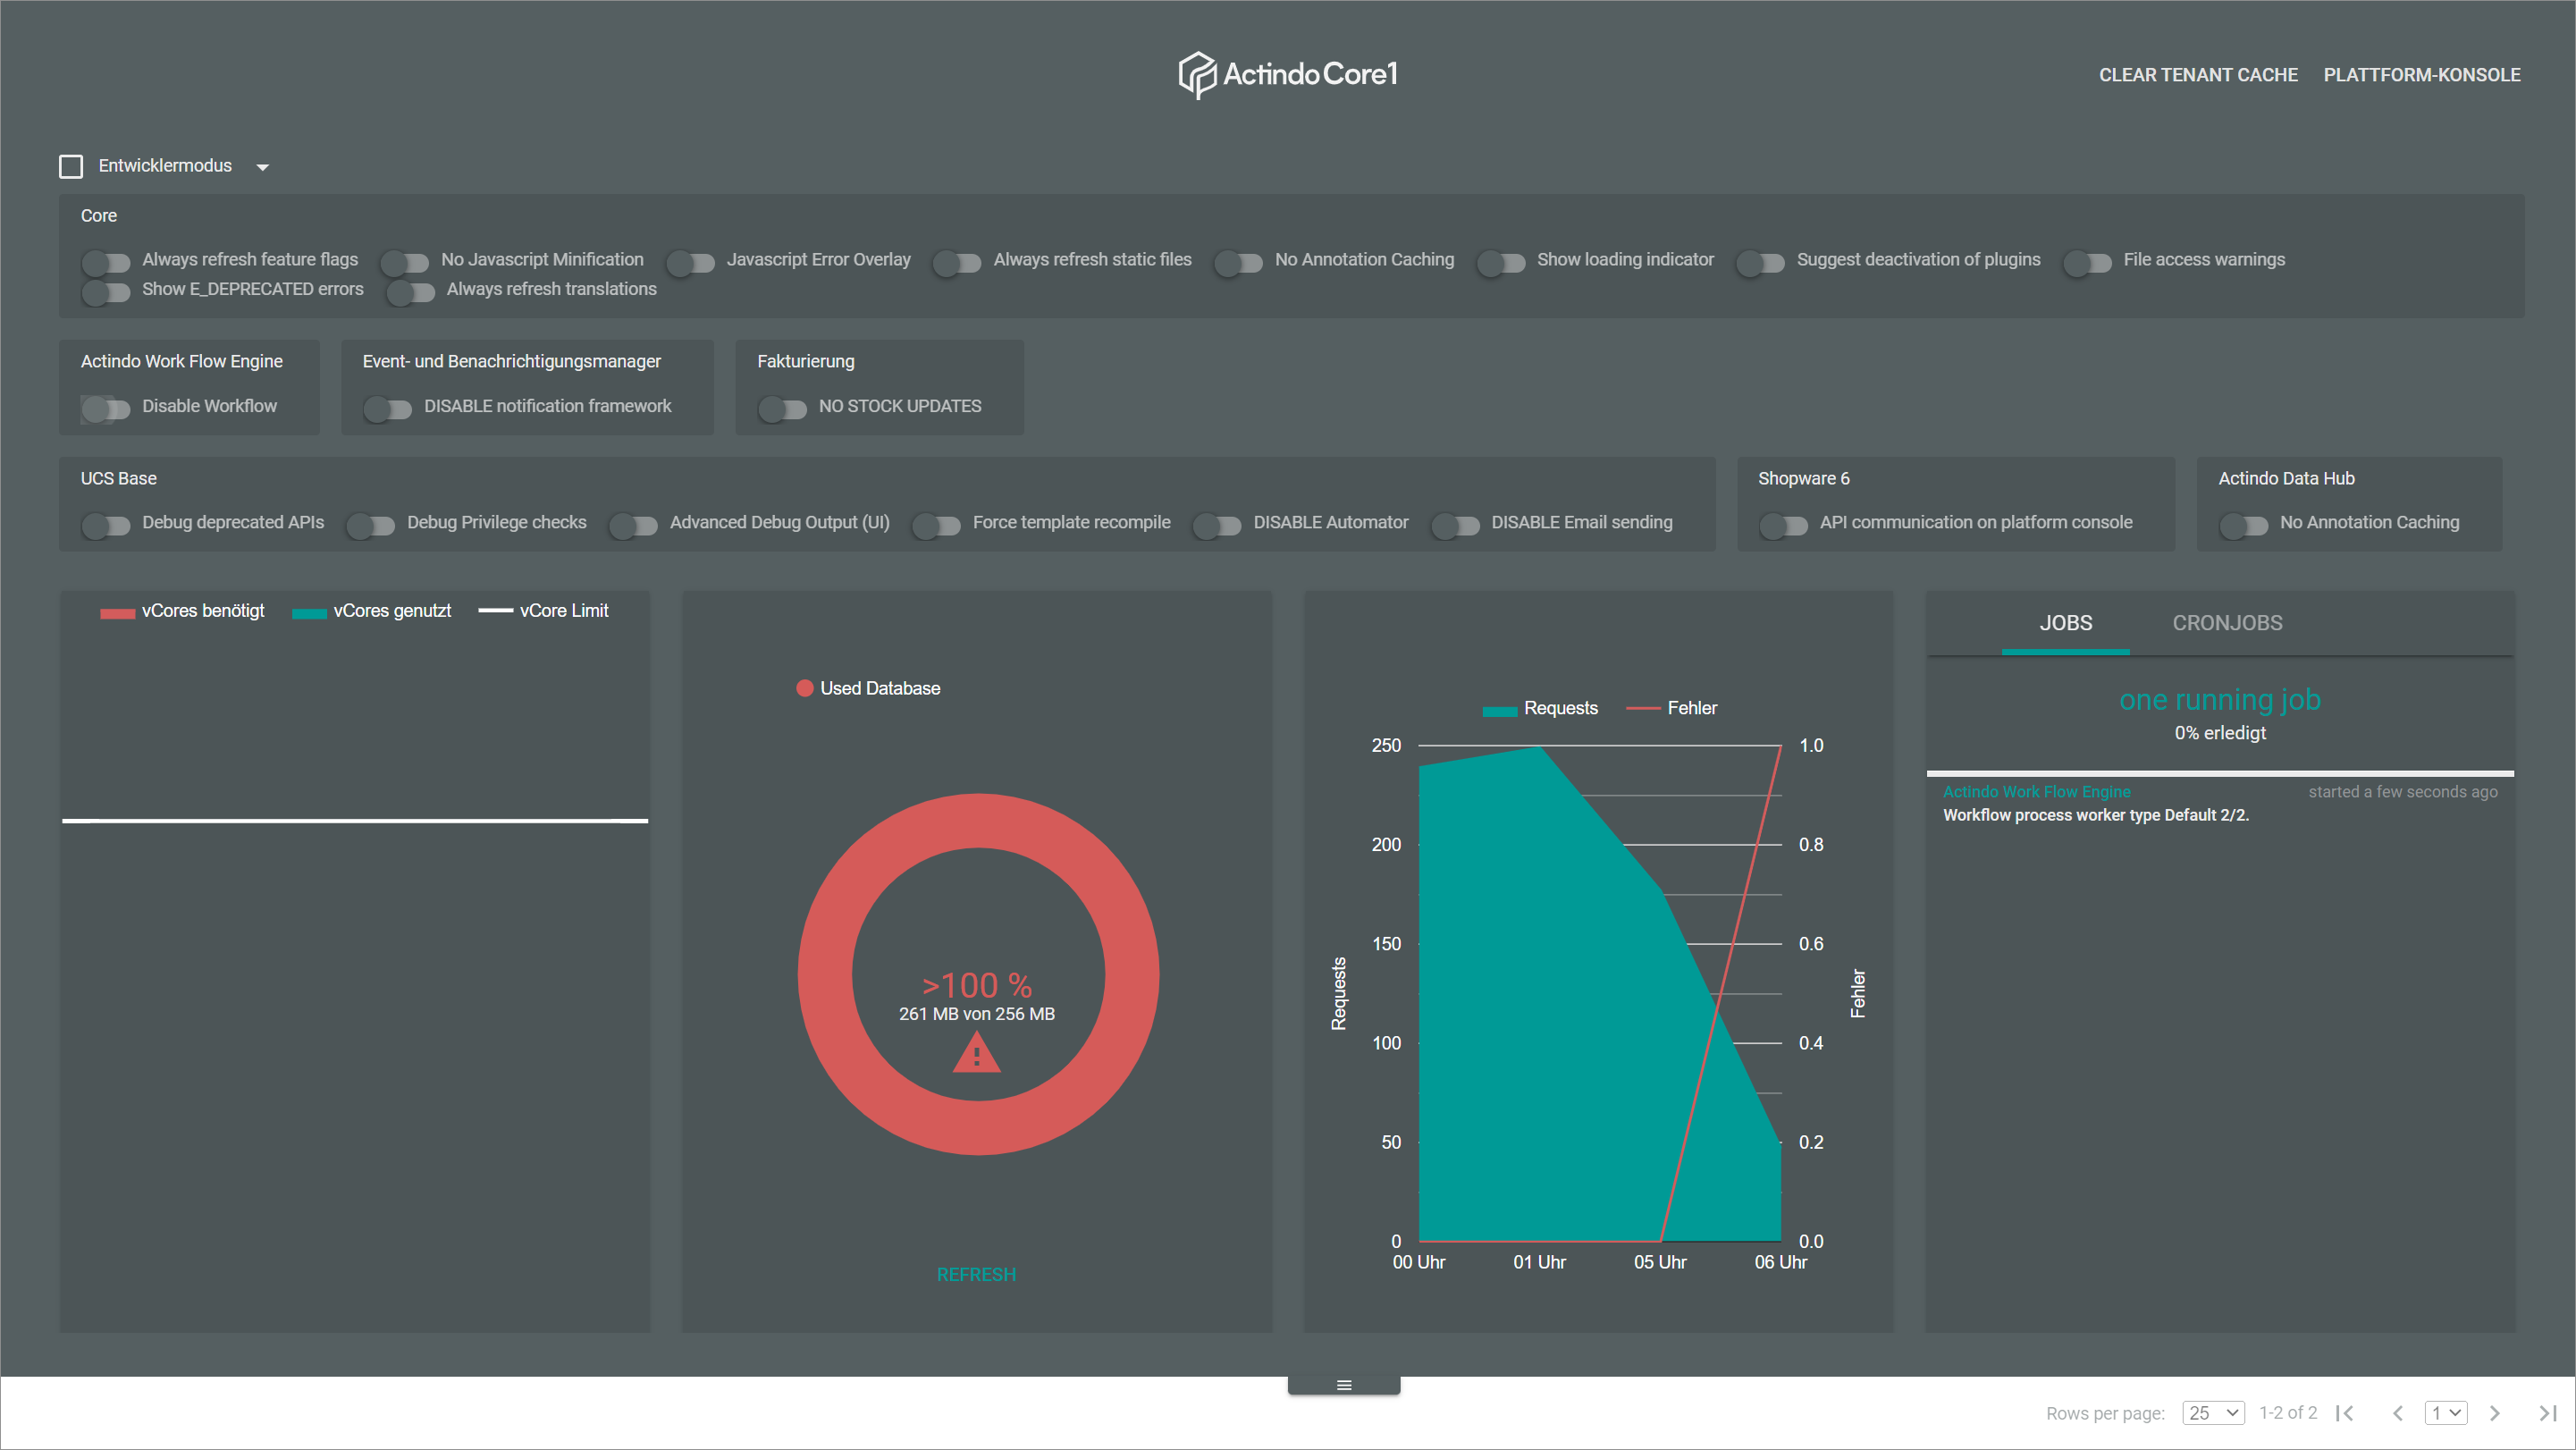Open PLATTFORM-KONSOLE
Screen dimensions: 2576x1450
[2421, 75]
